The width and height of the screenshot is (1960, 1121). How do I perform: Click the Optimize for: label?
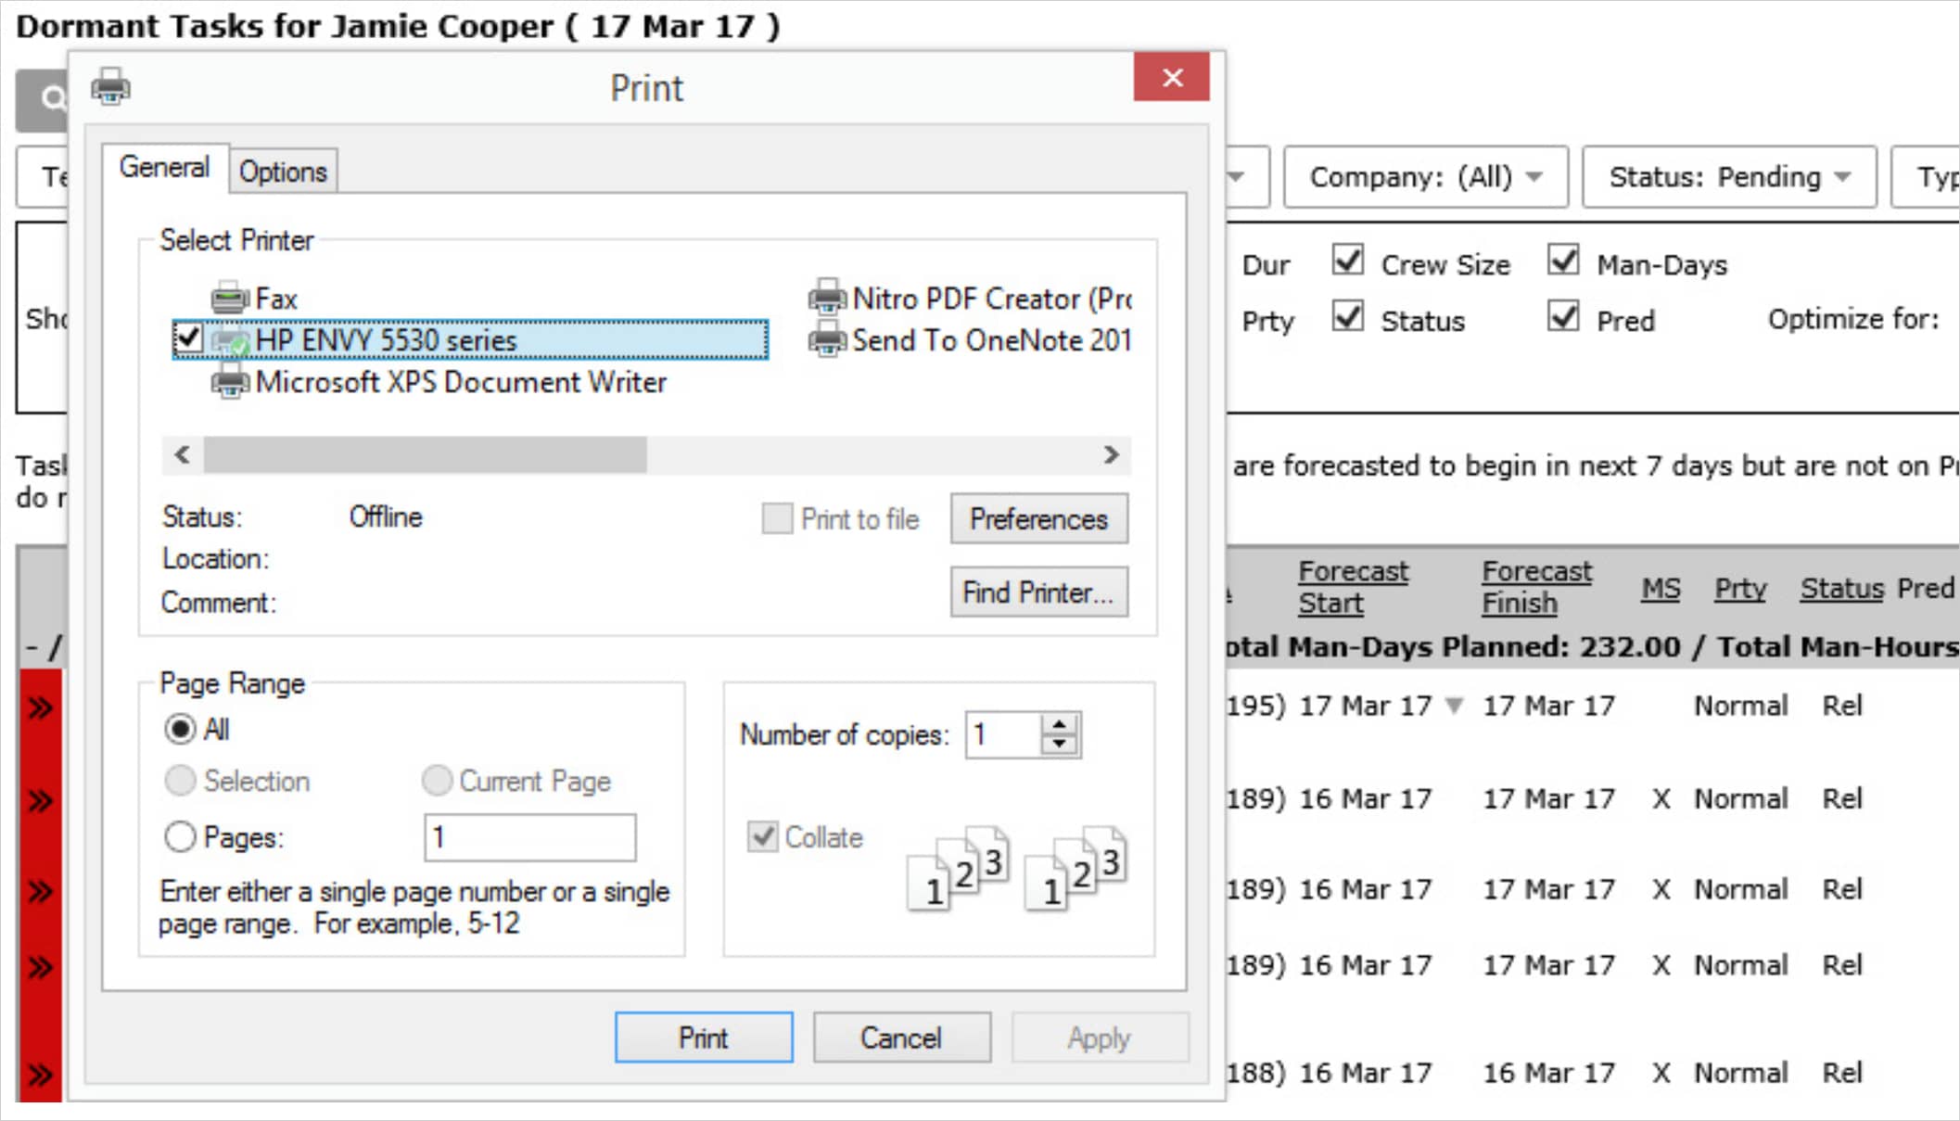coord(1853,319)
